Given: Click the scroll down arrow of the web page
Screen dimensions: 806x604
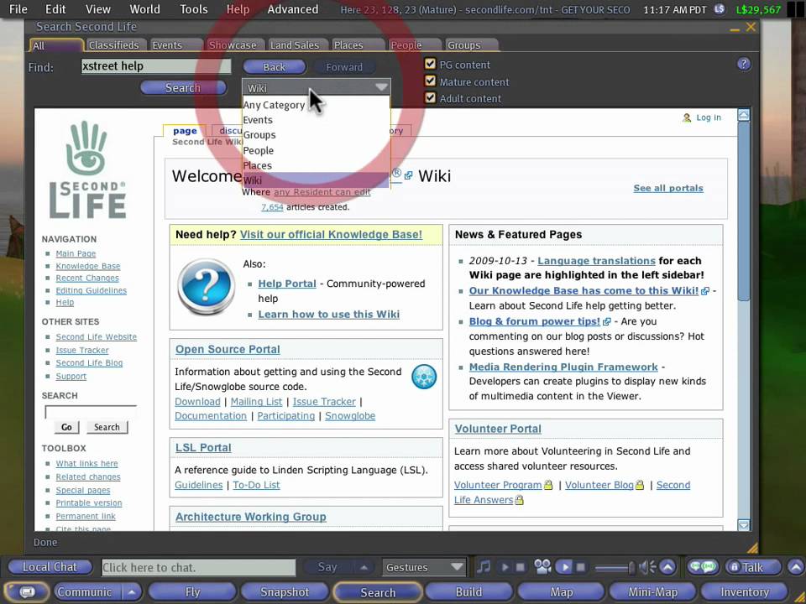Looking at the screenshot, I should click(743, 524).
